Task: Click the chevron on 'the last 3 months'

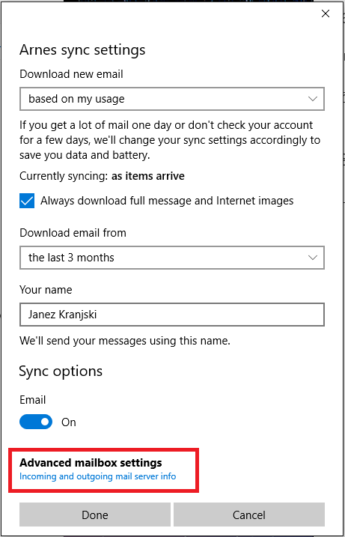Action: click(313, 257)
